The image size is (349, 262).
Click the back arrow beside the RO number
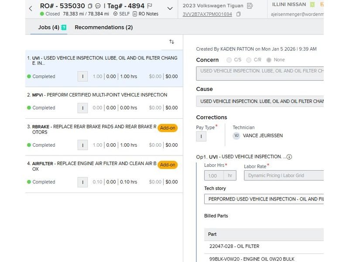click(31, 8)
